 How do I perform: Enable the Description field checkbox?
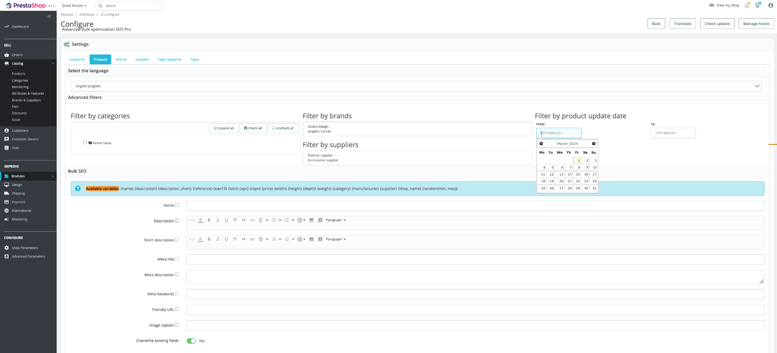177,221
